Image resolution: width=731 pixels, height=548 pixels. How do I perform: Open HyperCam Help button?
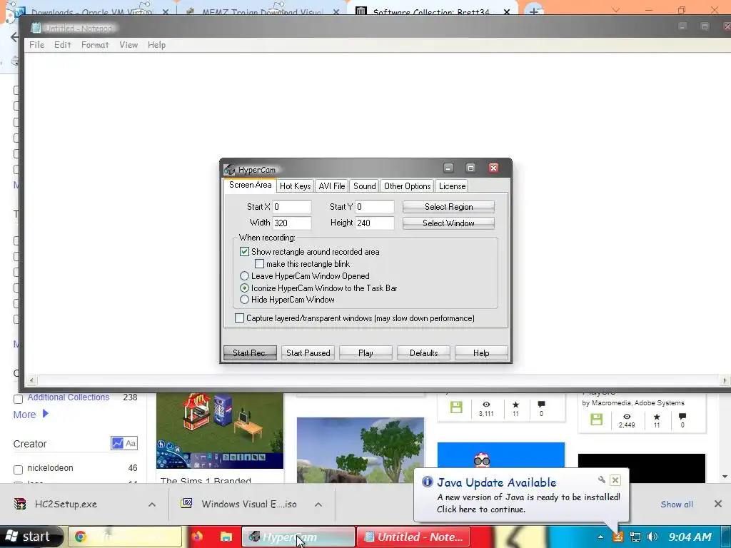(x=482, y=352)
